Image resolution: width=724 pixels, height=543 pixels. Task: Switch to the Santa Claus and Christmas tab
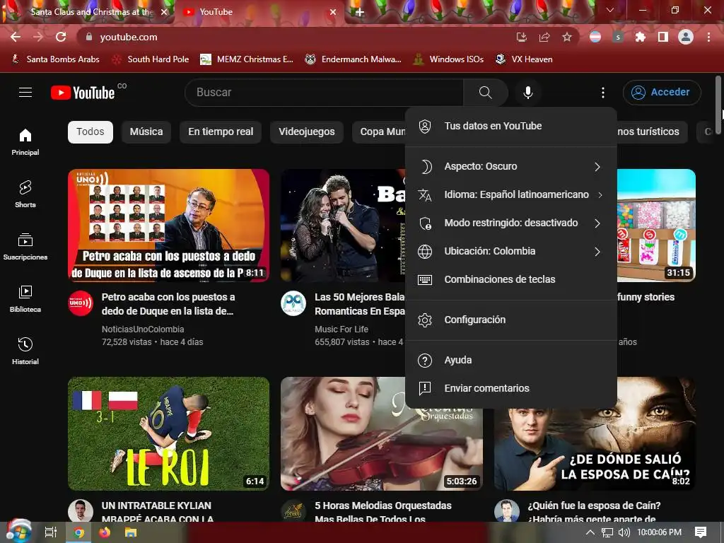(x=88, y=12)
